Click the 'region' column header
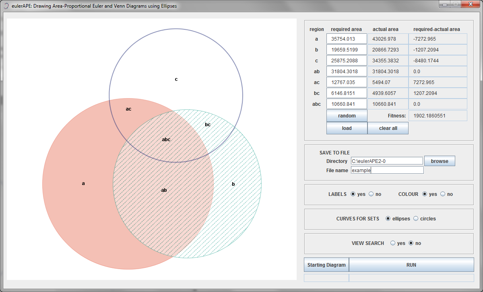The image size is (483, 292). pos(317,29)
